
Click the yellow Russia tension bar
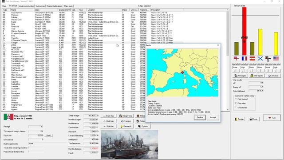pyautogui.click(x=260, y=42)
